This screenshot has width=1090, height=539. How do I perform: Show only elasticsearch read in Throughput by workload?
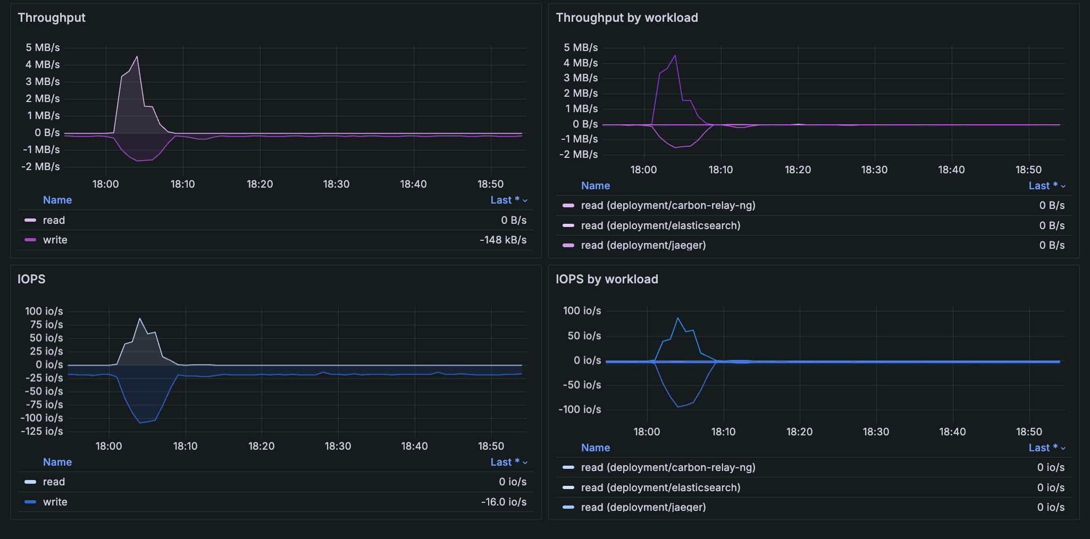tap(660, 225)
